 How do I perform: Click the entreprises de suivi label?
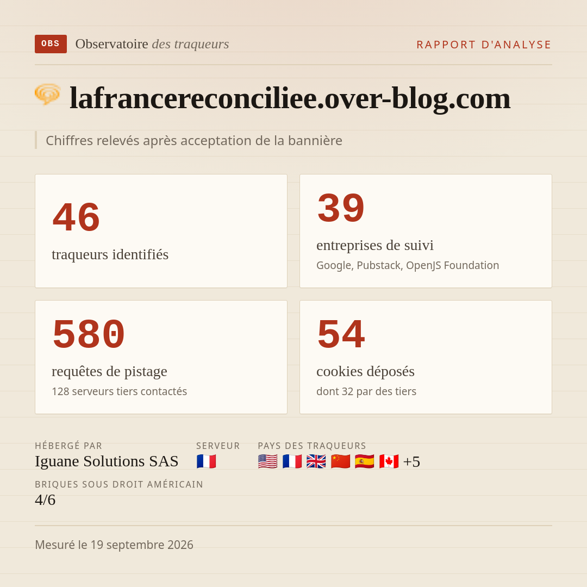click(x=374, y=245)
